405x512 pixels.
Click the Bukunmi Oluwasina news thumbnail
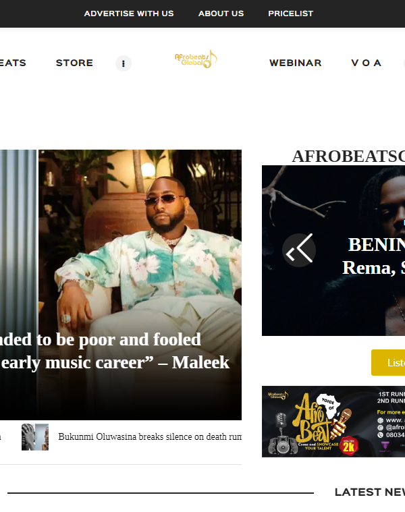pos(35,437)
